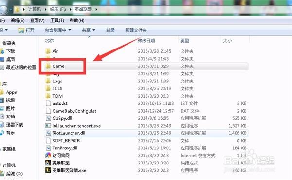Select 家庭组 in sidebar
The image size is (292, 180).
click(x=9, y=149)
